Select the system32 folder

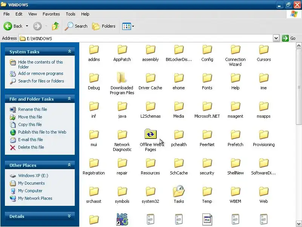click(150, 194)
